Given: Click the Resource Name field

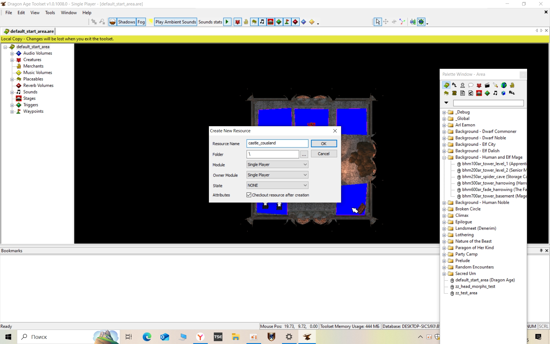Looking at the screenshot, I should [x=277, y=143].
